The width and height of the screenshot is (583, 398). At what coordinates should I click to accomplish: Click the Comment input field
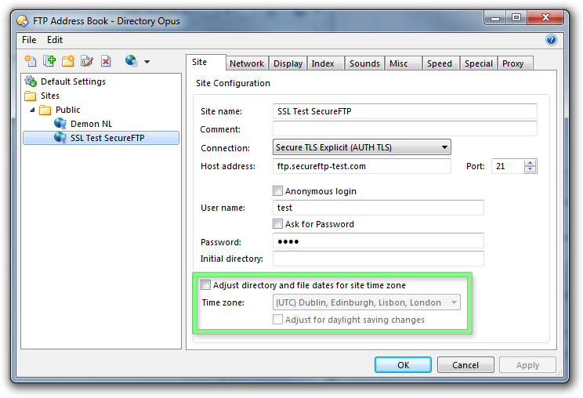[x=405, y=128]
